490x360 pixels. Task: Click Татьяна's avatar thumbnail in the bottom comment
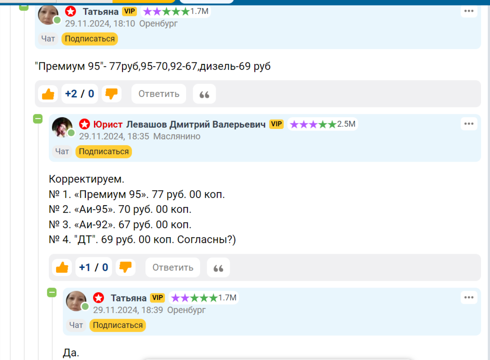[x=76, y=300]
